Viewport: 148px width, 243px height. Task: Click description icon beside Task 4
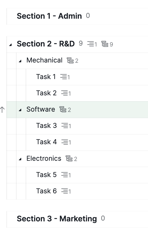click(x=65, y=142)
